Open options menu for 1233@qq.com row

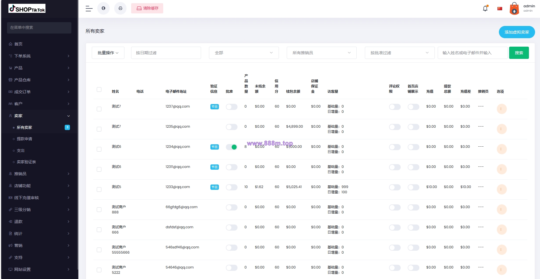point(502,189)
